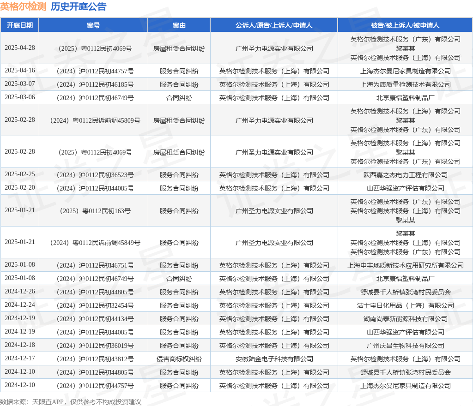473x406 pixels.
Task: Click defendant 上海为康质量检测技术有限公司
Action: point(405,84)
